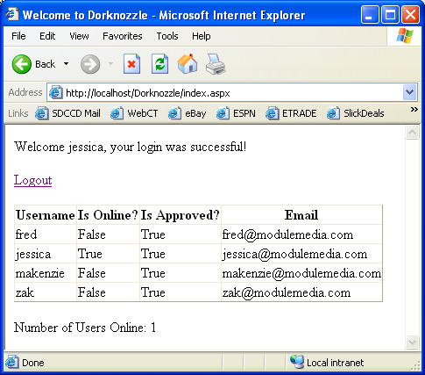Click the address bar URL field
The width and height of the screenshot is (425, 375).
click(225, 93)
